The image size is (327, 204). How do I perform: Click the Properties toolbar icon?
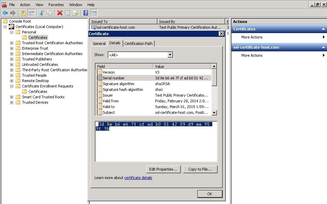point(68,13)
